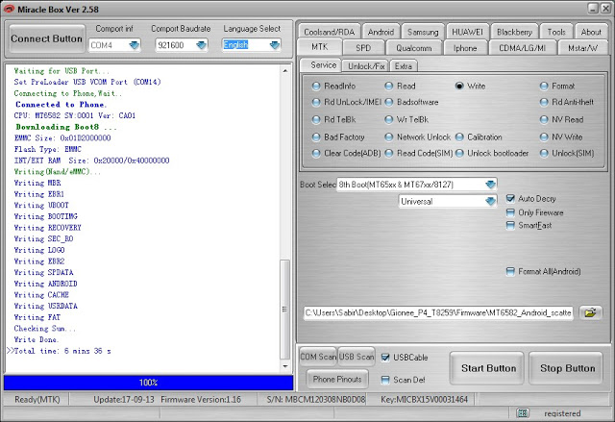Screen dimensions: 615x422
Task: Switch to the Qualcomm tab
Action: tap(414, 48)
